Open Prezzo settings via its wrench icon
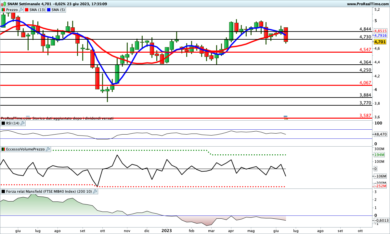Image resolution: width=390 pixels, height=234 pixels. tap(21, 10)
